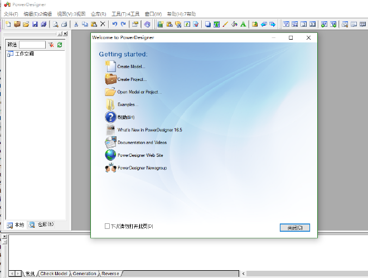Click the green refresh icon beside filter

click(60, 45)
